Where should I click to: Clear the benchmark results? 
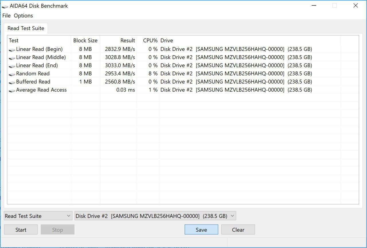pyautogui.click(x=238, y=230)
